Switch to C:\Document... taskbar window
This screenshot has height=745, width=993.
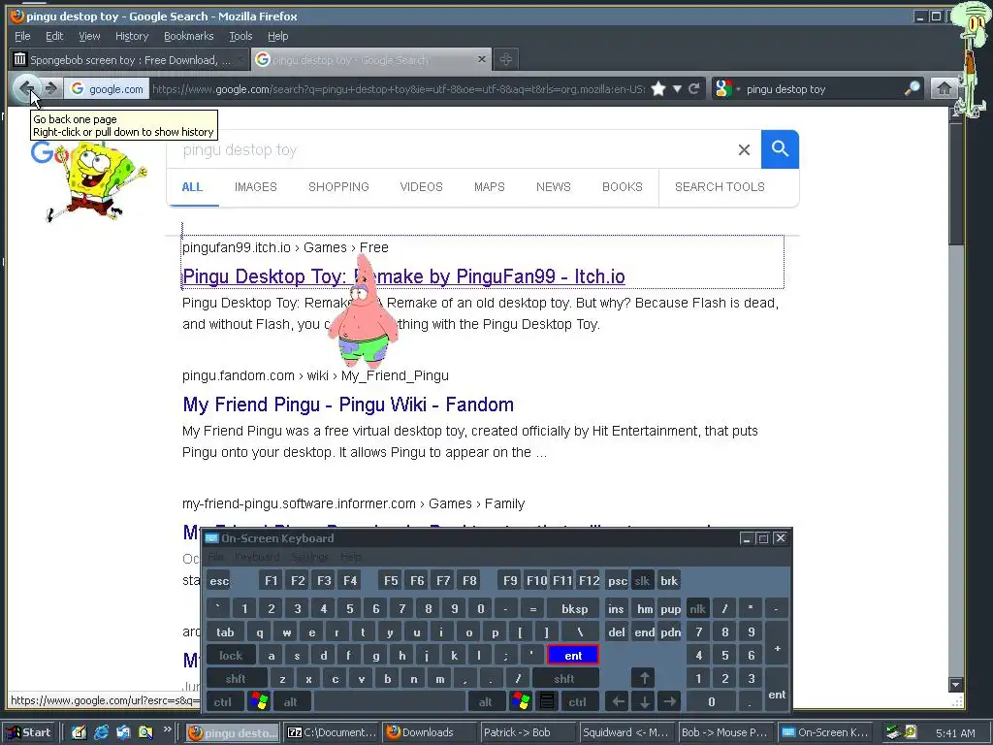pos(332,732)
